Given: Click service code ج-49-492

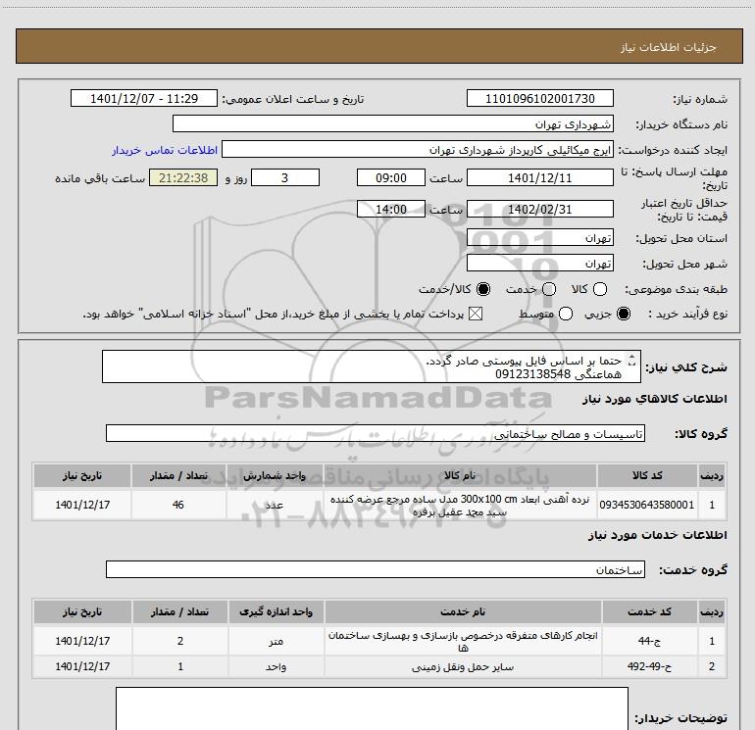Looking at the screenshot, I should pyautogui.click(x=649, y=666).
